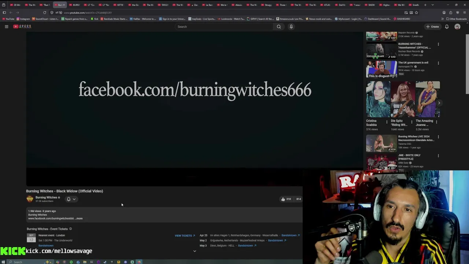The height and width of the screenshot is (264, 469).
Task: Open the YouTube guide hamburger menu
Action: [6, 26]
